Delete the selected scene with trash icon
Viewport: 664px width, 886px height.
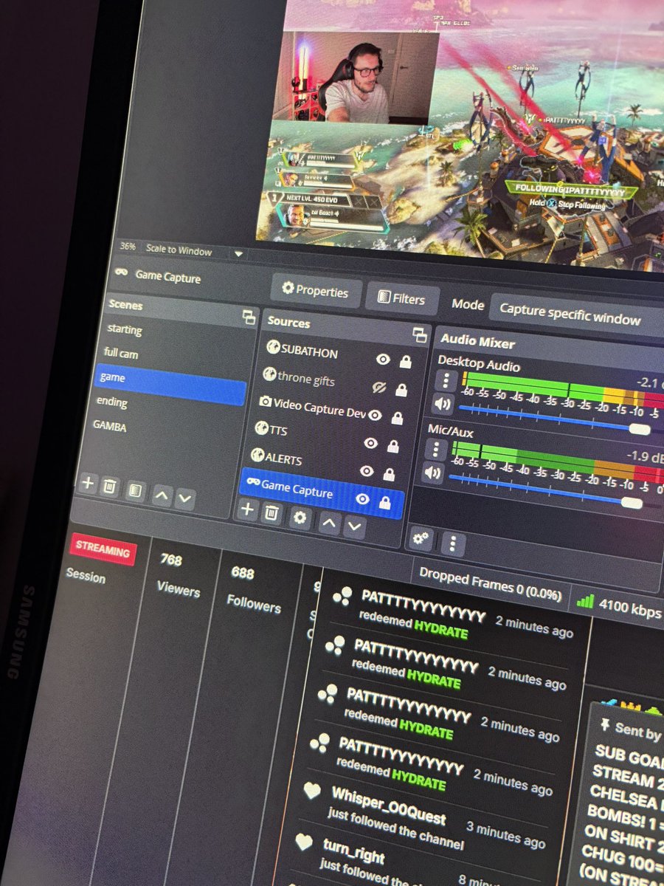click(x=110, y=487)
